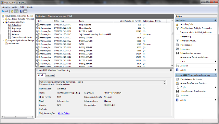This screenshot has width=219, height=124.
Task: Open the Ação menu
Action: pos(14,7)
